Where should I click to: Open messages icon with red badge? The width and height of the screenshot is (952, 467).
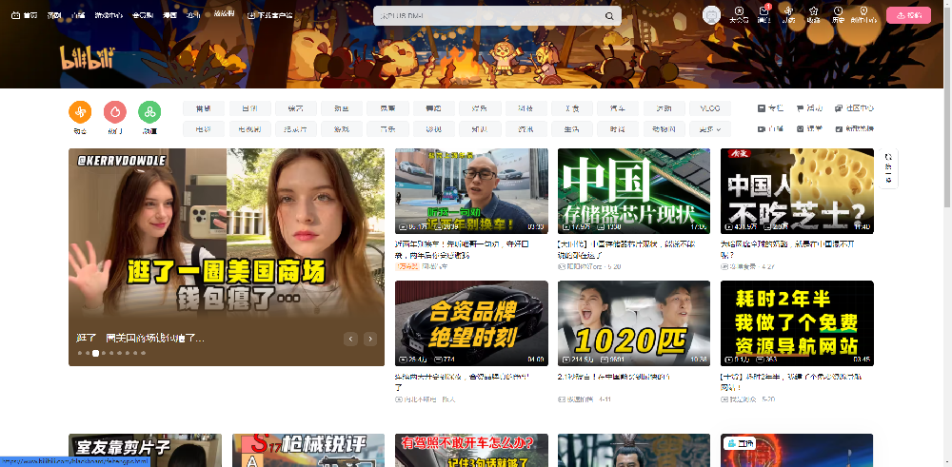tap(764, 14)
